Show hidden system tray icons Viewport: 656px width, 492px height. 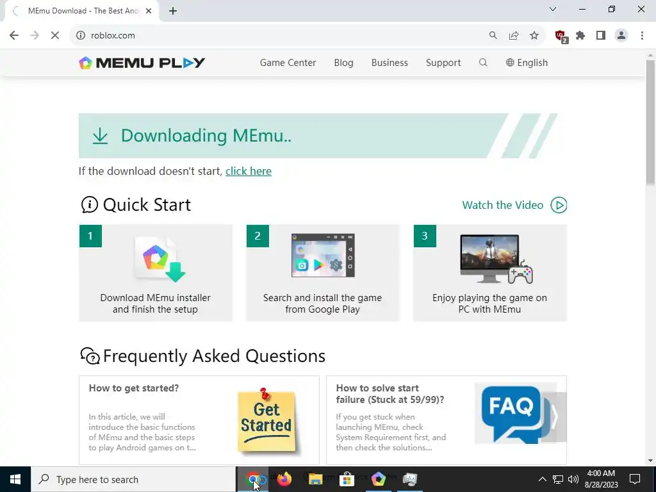coord(542,479)
